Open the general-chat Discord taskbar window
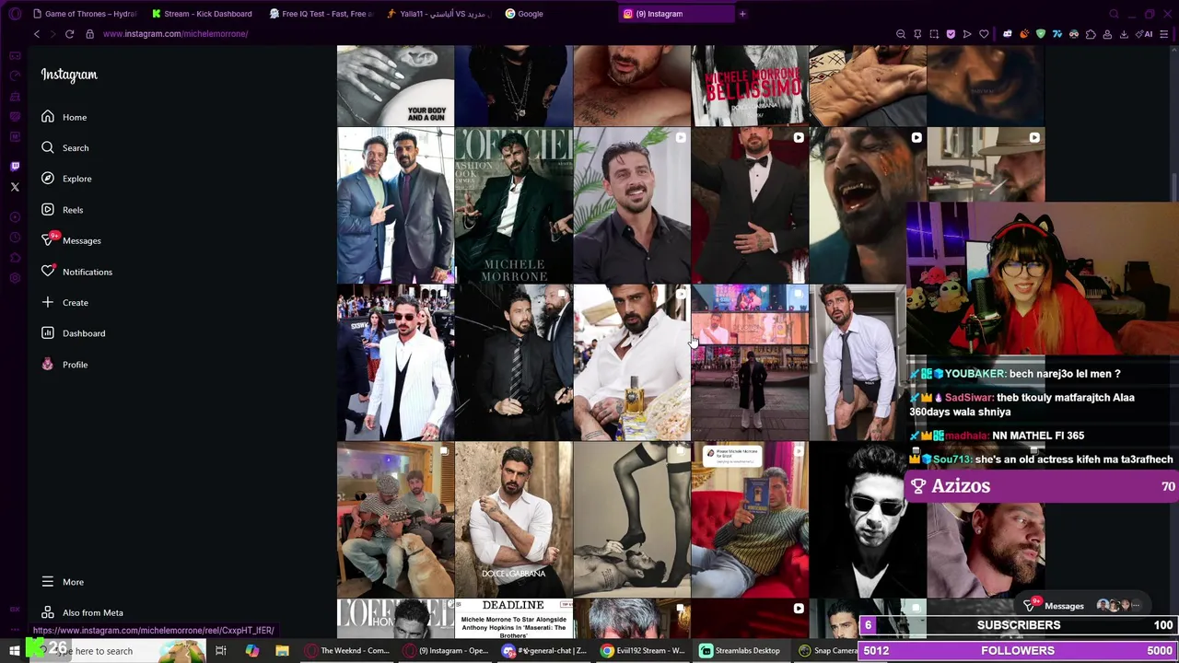The image size is (1179, 663). (543, 651)
